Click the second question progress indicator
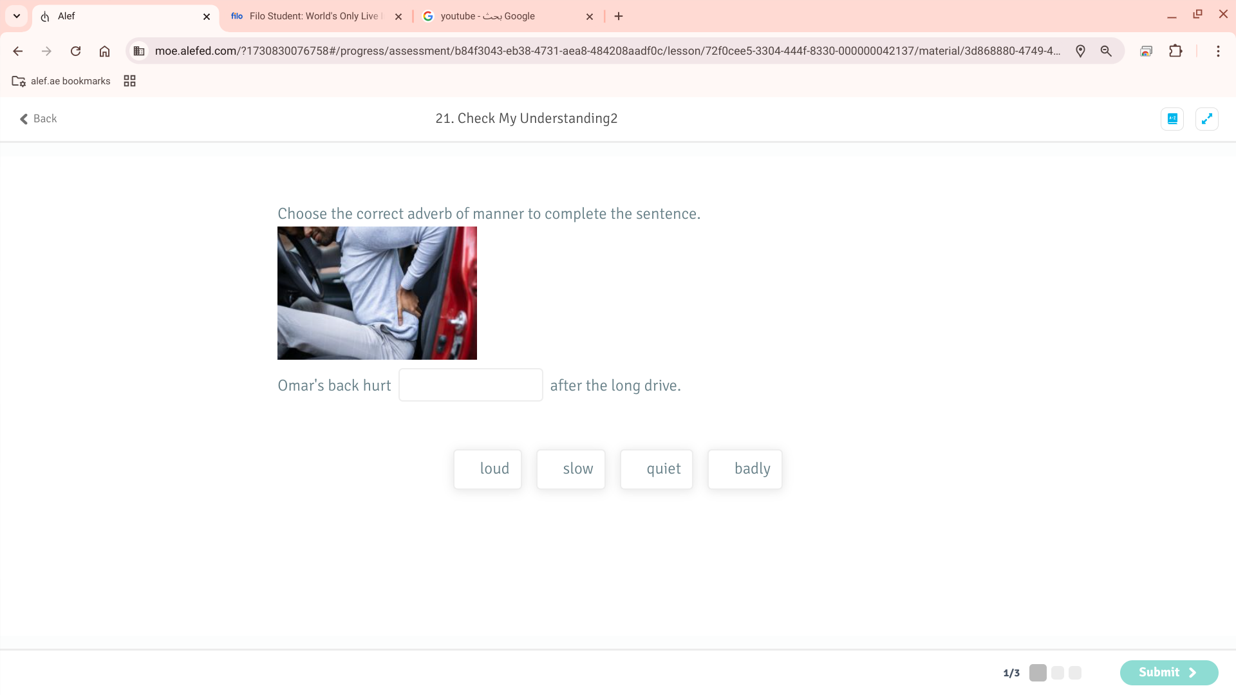 (1057, 672)
